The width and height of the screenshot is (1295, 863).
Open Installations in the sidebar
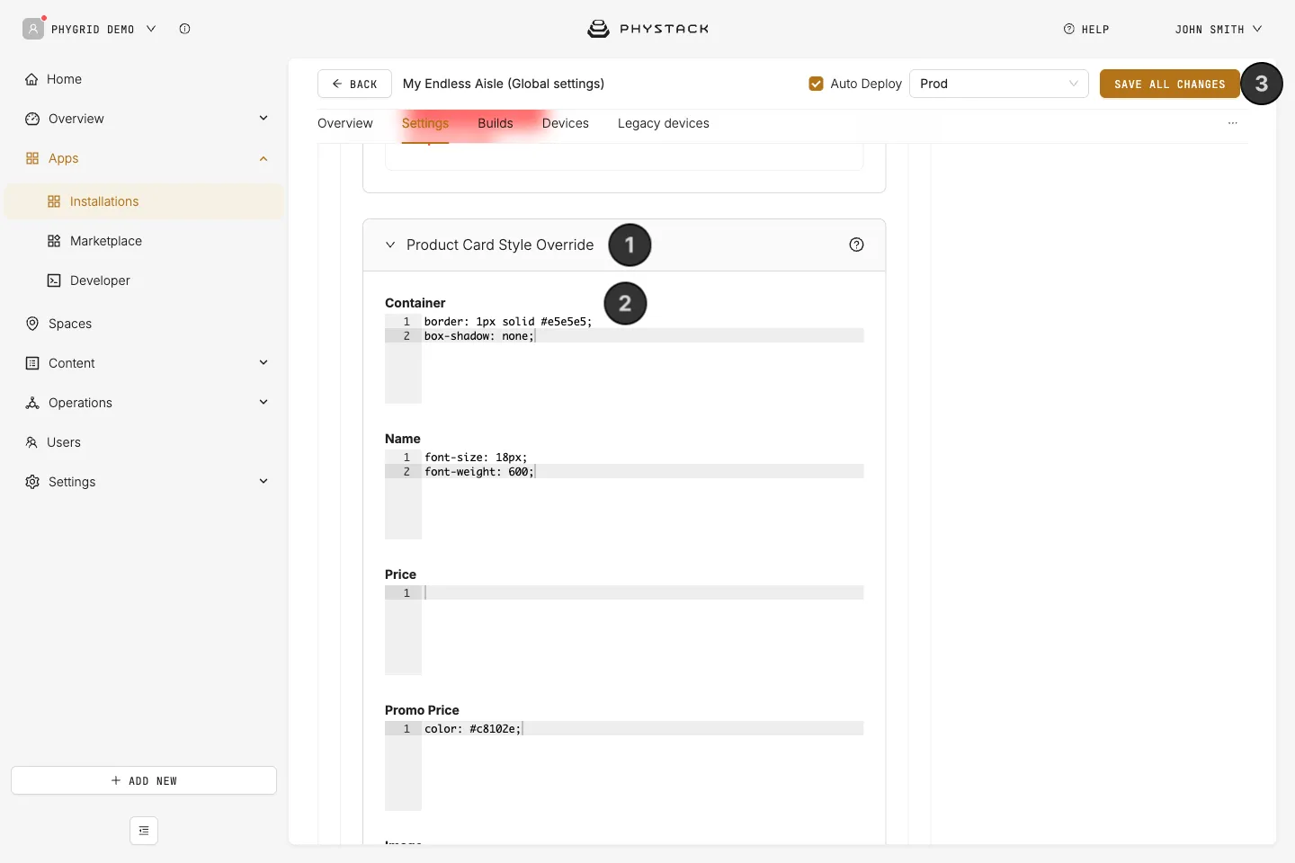(144, 201)
